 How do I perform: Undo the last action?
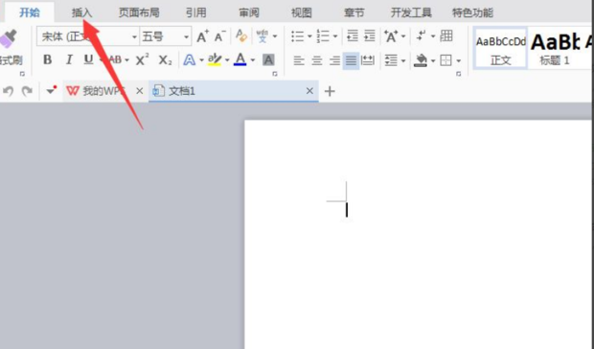[8, 91]
